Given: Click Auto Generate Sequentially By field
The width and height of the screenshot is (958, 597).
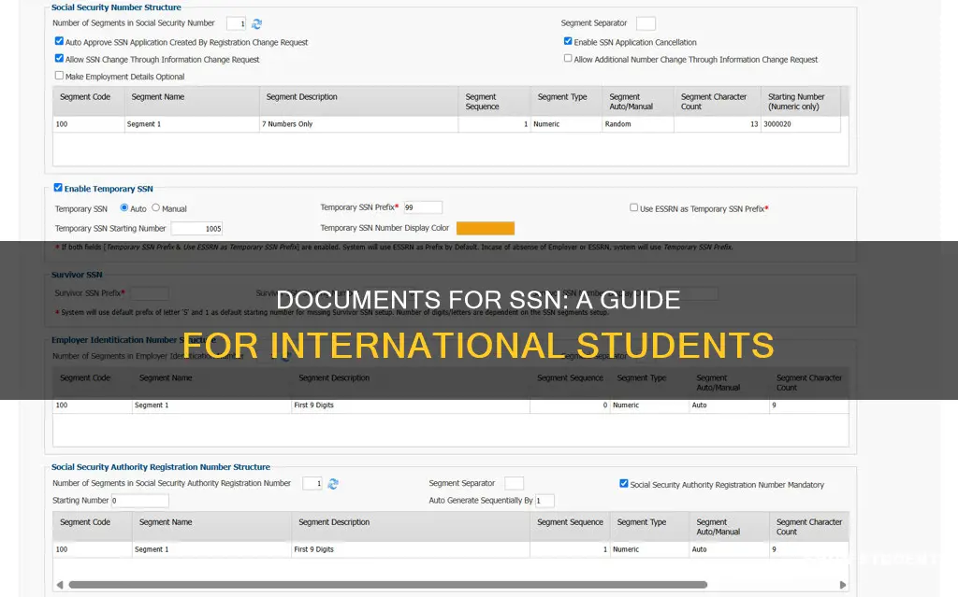Looking at the screenshot, I should click(x=544, y=501).
